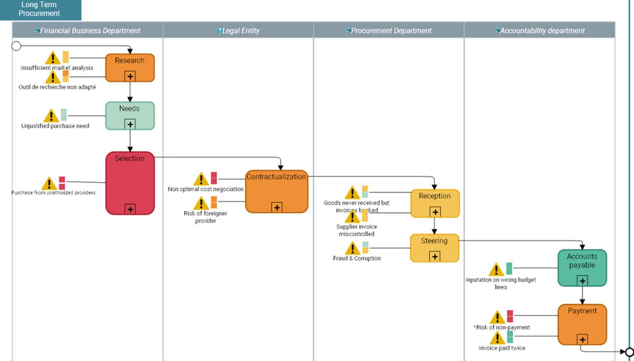634x361 pixels.
Task: Click the Insufficient market analysis label
Action: 57,68
